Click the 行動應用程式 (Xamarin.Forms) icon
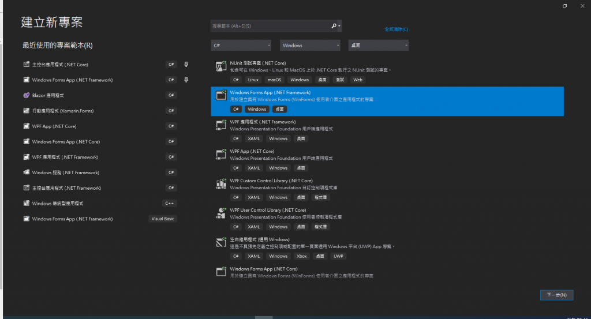Screen dimensions: 591x319 pos(27,111)
